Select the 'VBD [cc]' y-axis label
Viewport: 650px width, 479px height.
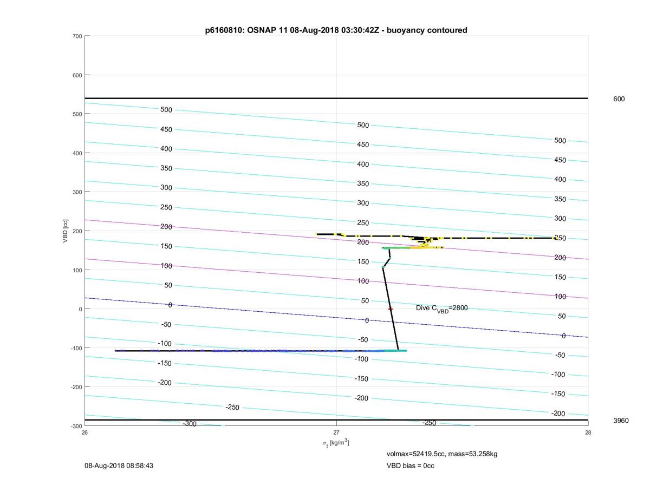(65, 231)
